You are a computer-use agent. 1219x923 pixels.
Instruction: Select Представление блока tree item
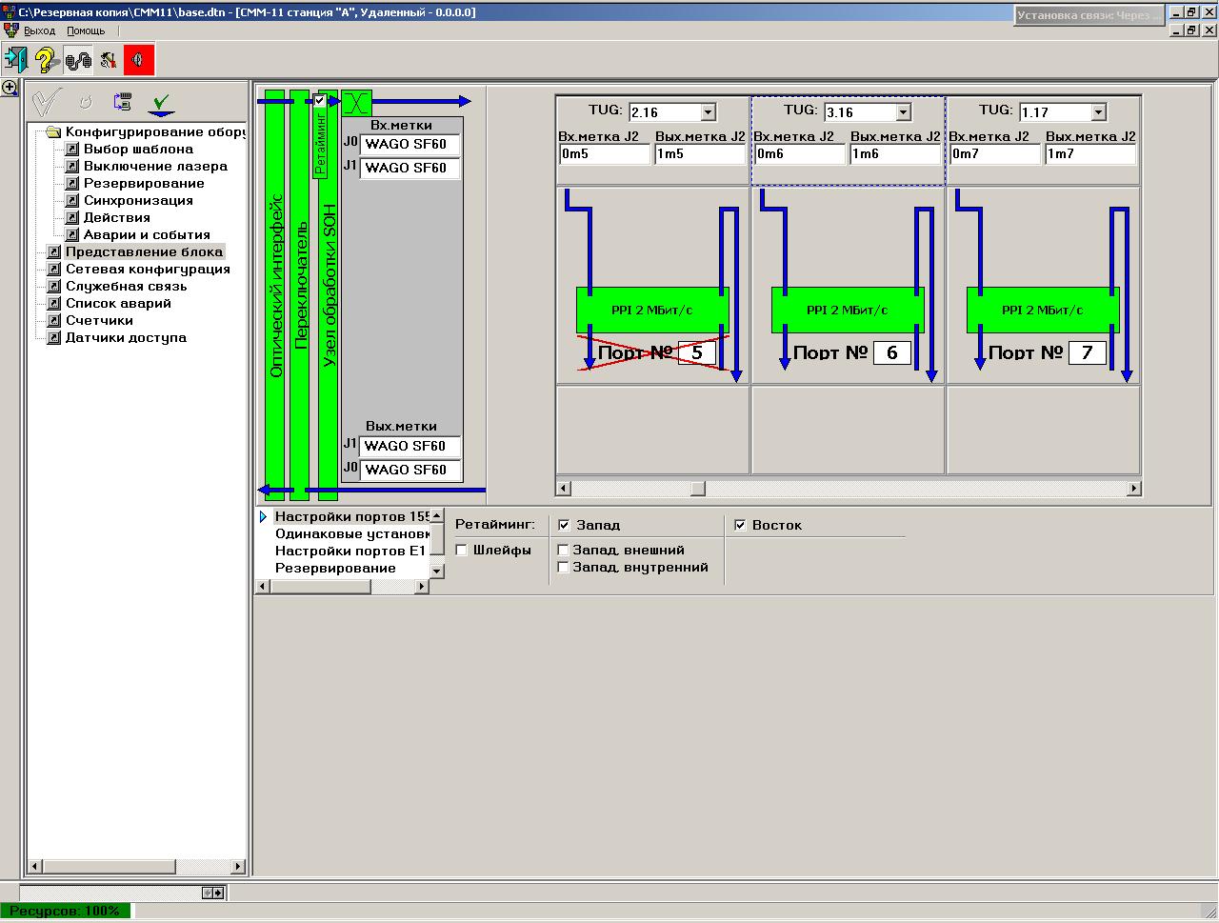[x=144, y=252]
